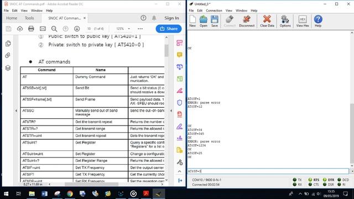Screen dimensions: 354x199
Task: Click Clear Data in the terminal toolbar
Action: pos(267,21)
